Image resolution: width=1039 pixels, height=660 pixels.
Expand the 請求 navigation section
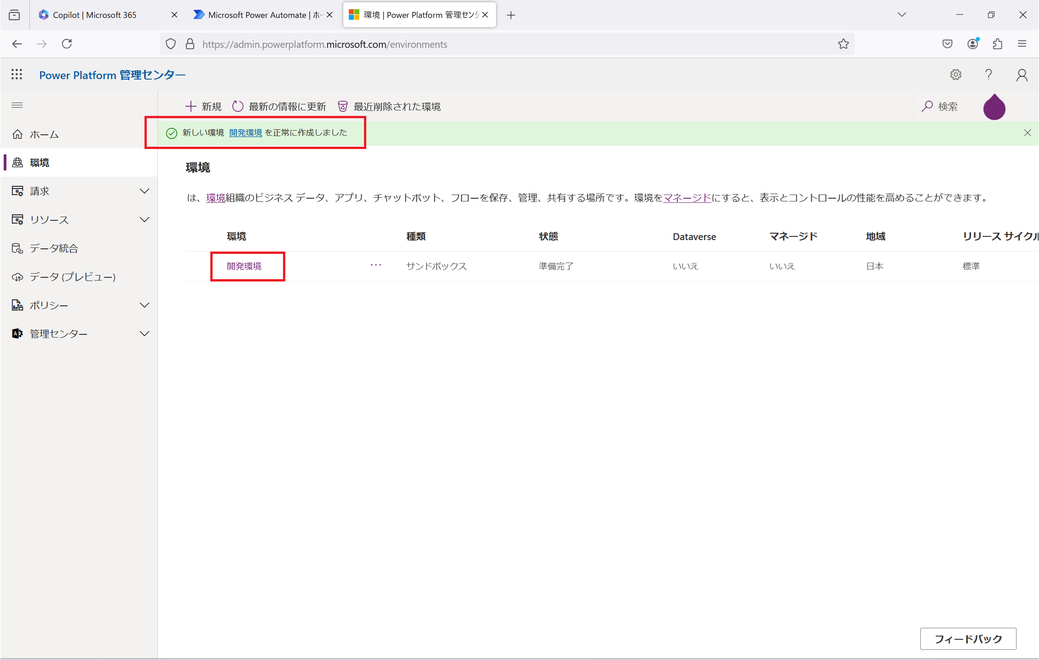pos(144,191)
